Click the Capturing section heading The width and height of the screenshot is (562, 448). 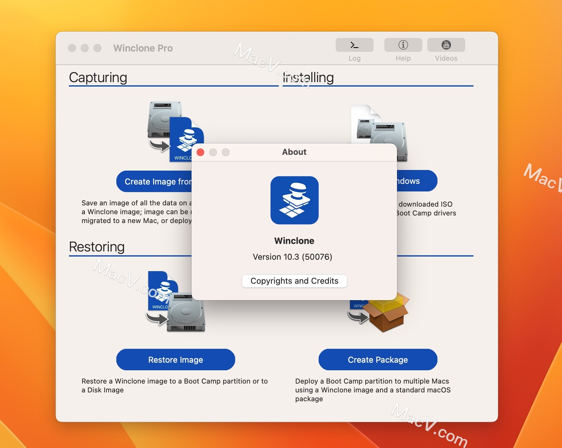98,78
